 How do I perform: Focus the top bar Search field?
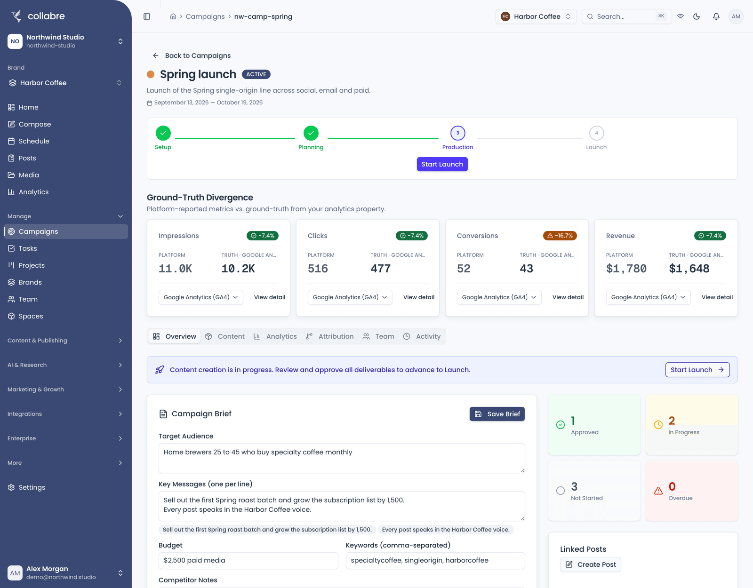click(x=627, y=16)
